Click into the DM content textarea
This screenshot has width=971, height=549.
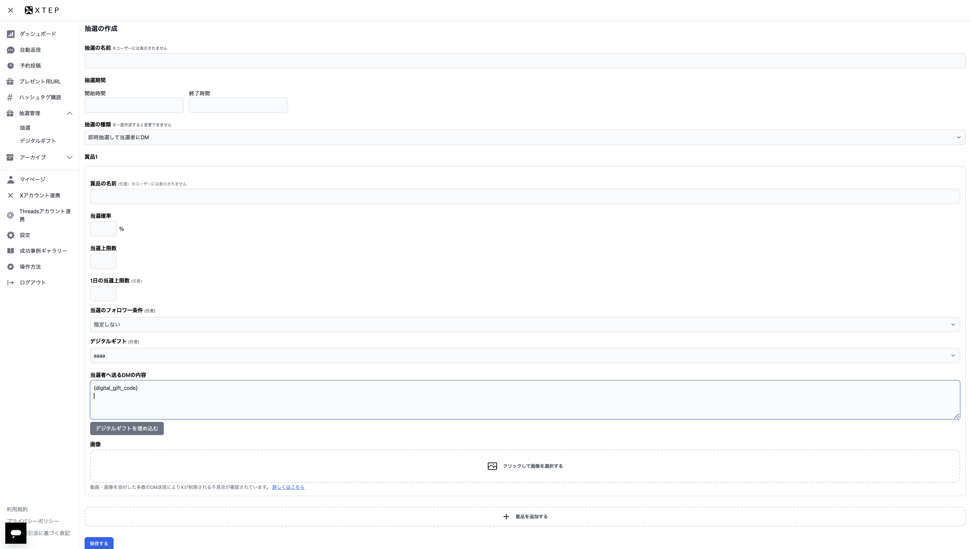(x=525, y=400)
